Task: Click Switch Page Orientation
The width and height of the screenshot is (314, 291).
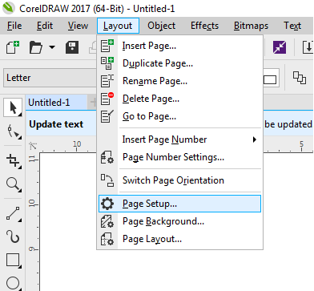Action: (x=179, y=180)
